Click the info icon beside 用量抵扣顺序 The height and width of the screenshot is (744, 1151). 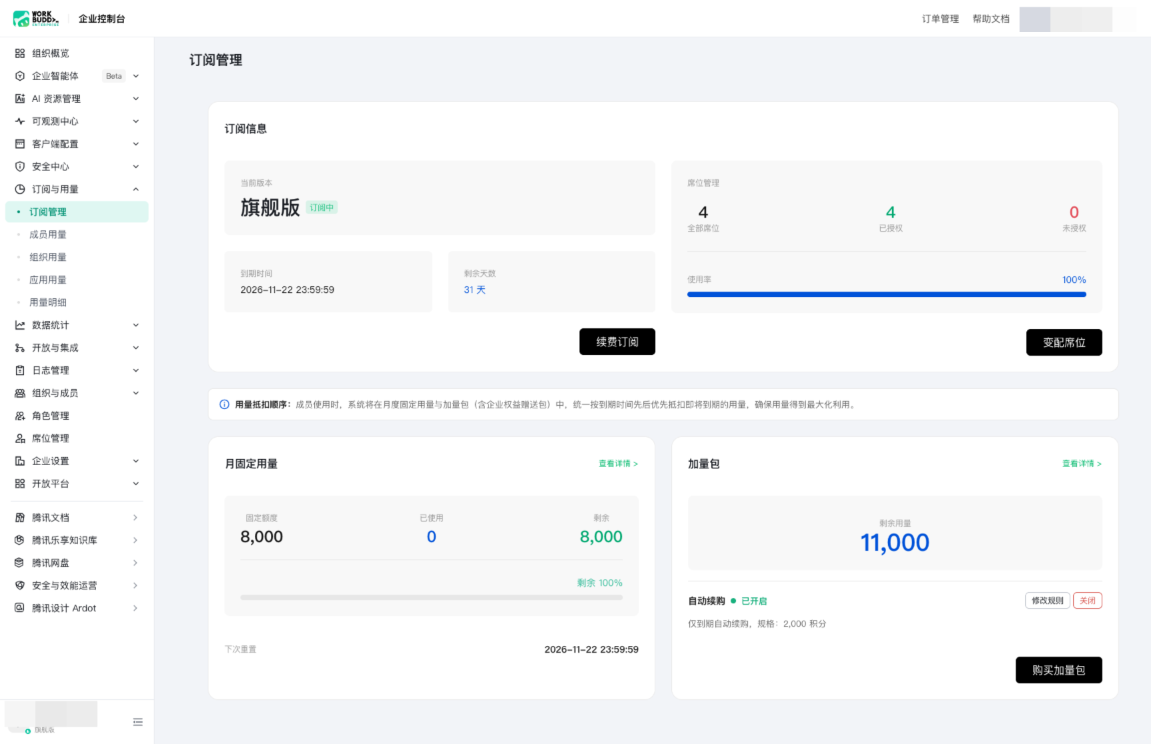pyautogui.click(x=224, y=404)
